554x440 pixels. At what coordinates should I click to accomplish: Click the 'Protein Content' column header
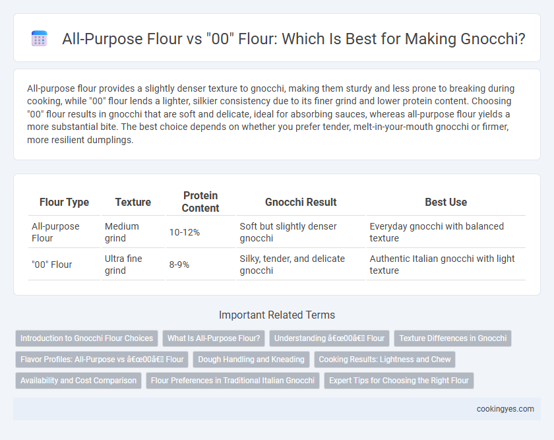click(200, 202)
